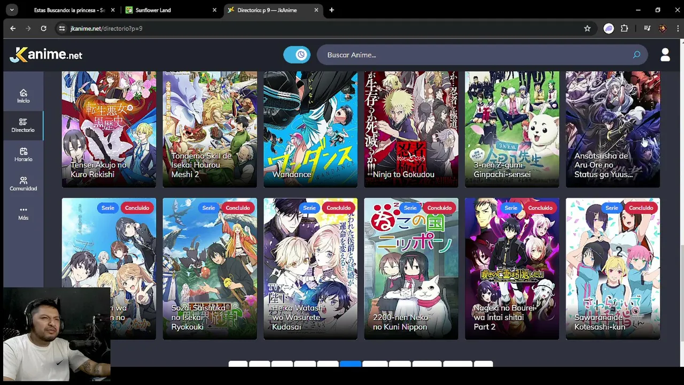Click the magnifier search icon
The image size is (684, 385).
click(x=636, y=55)
